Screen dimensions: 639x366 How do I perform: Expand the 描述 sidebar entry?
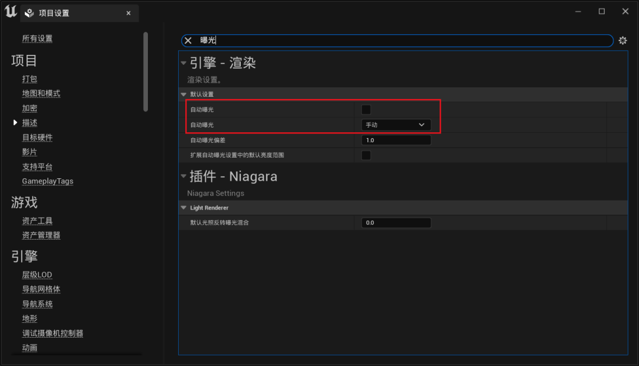[x=15, y=122]
